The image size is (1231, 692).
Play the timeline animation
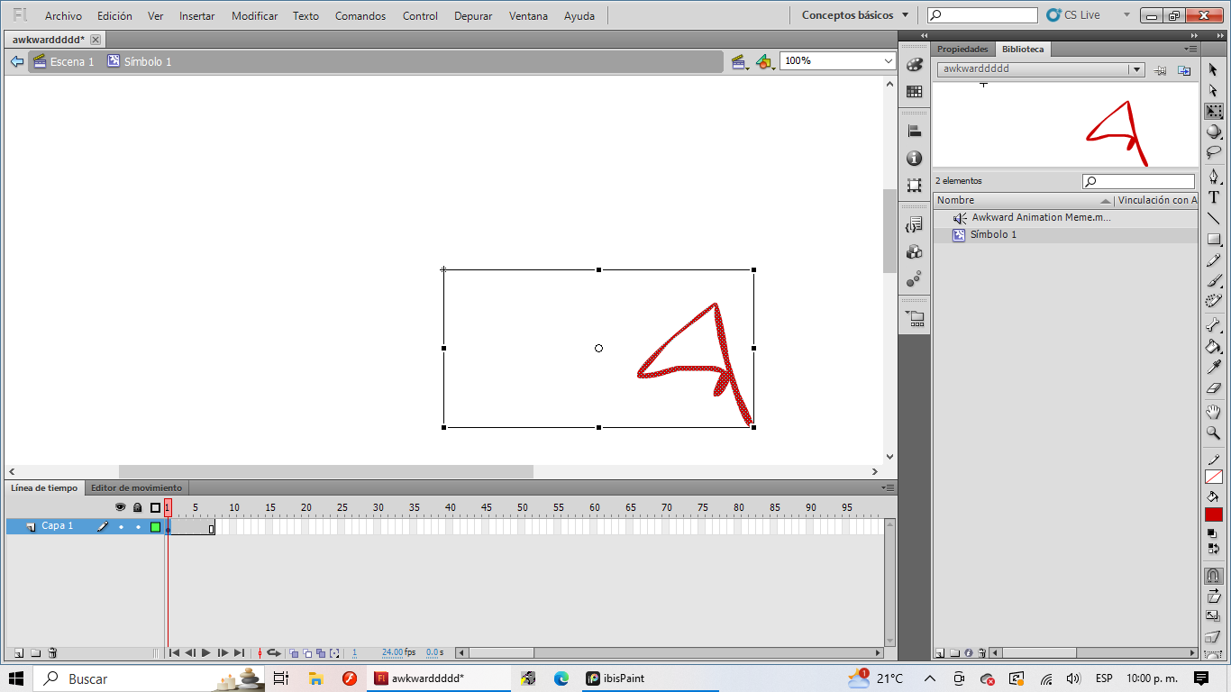coord(206,652)
